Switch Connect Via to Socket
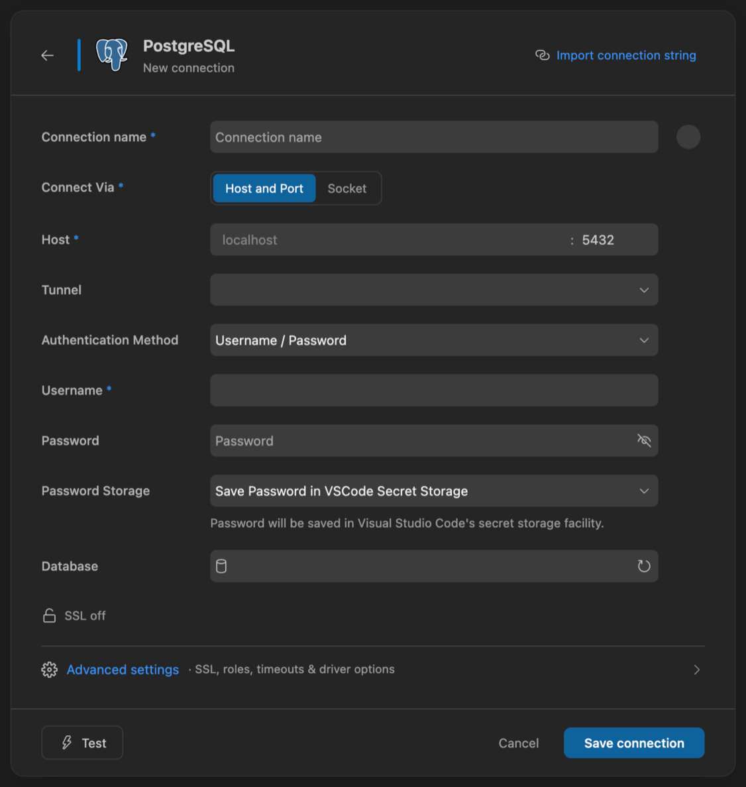Viewport: 746px width, 787px height. coord(346,188)
